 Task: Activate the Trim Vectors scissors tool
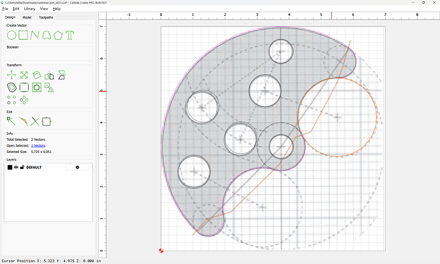(35, 122)
